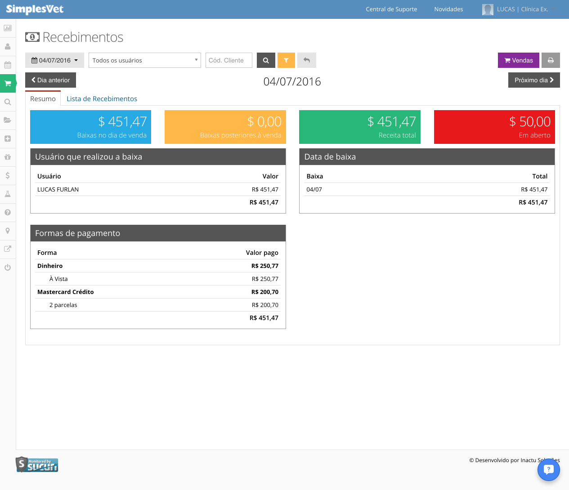Click the power logout sidebar icon
569x490 pixels.
click(x=8, y=267)
